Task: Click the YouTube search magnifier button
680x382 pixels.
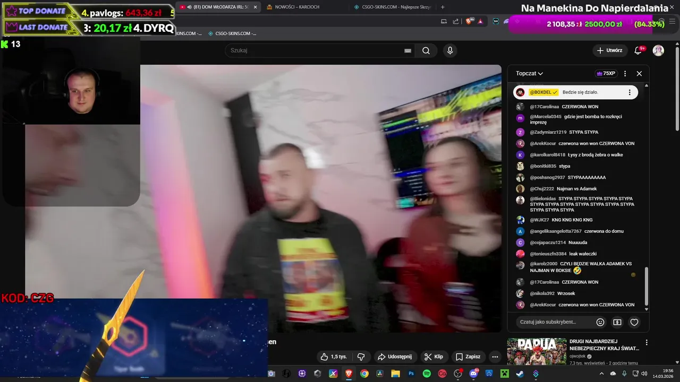Action: [426, 50]
